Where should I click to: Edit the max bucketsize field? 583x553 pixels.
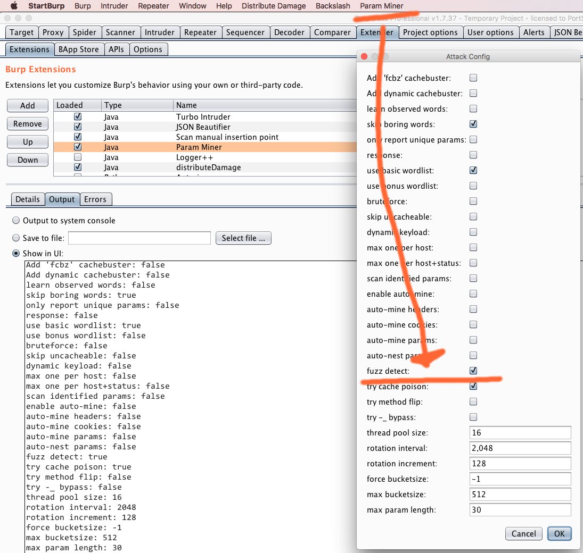click(x=520, y=495)
